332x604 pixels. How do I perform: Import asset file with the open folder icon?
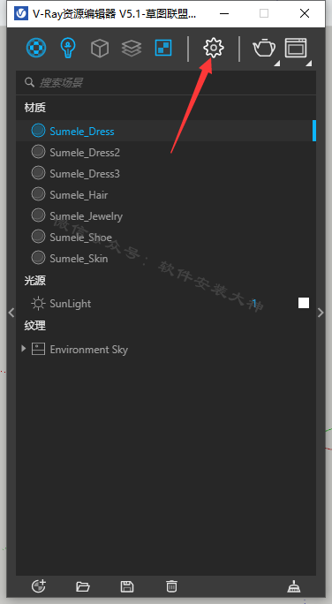83,586
